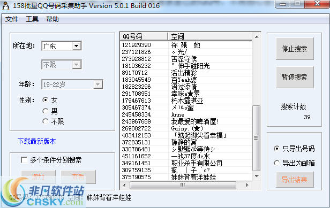
Task: Select the list row 375790575 妹妹背着洋娃娃
Action: pyautogui.click(x=186, y=177)
